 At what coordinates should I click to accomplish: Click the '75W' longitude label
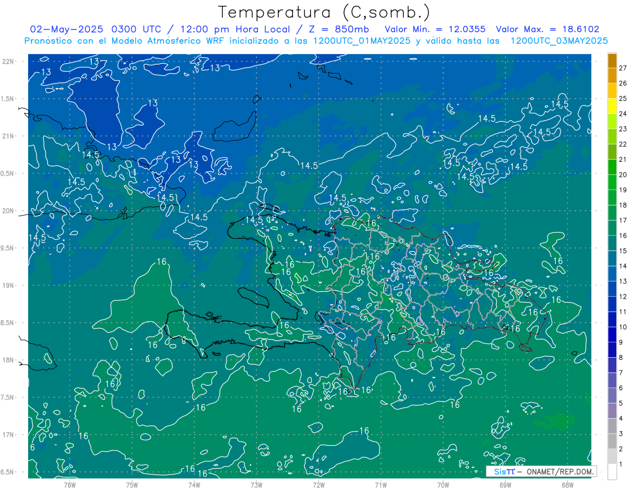click(x=132, y=485)
